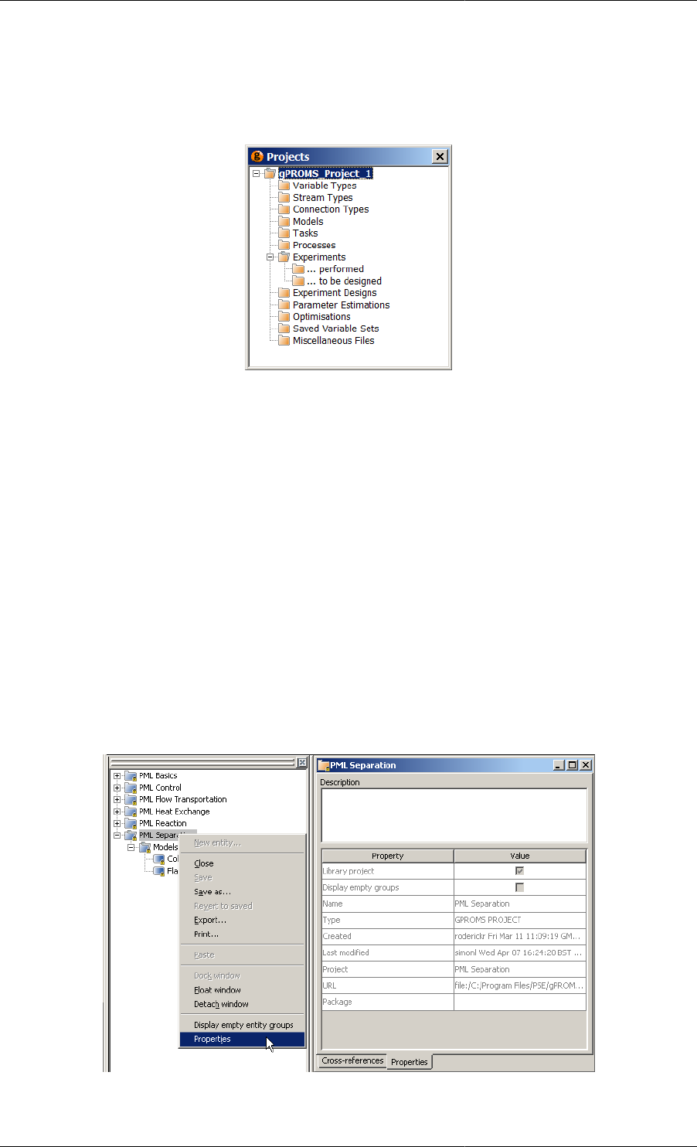Click the Name value cell 'PML Separation'
This screenshot has width=697, height=1147.
point(520,904)
